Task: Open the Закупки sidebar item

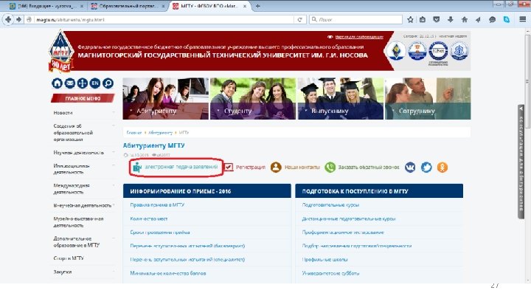Action: pos(63,272)
